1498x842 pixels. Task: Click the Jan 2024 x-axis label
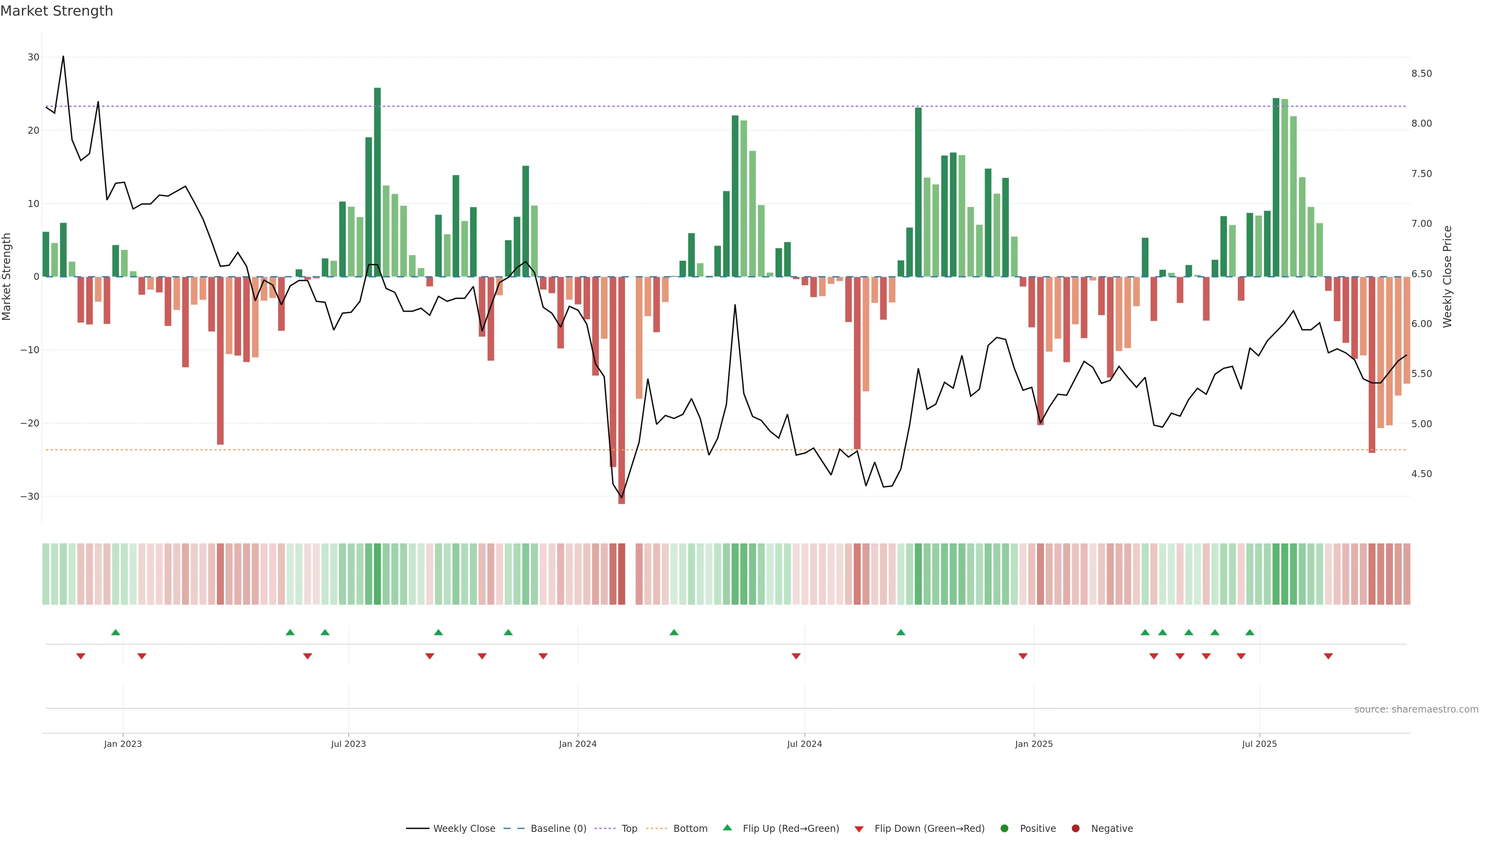point(577,744)
